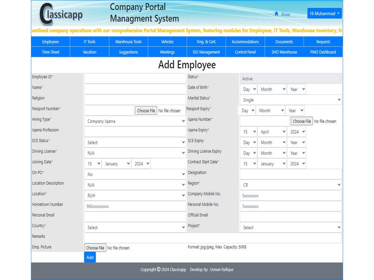Open the Warehouse Tools menu
Viewport: 374px width, 280px height.
(128, 42)
